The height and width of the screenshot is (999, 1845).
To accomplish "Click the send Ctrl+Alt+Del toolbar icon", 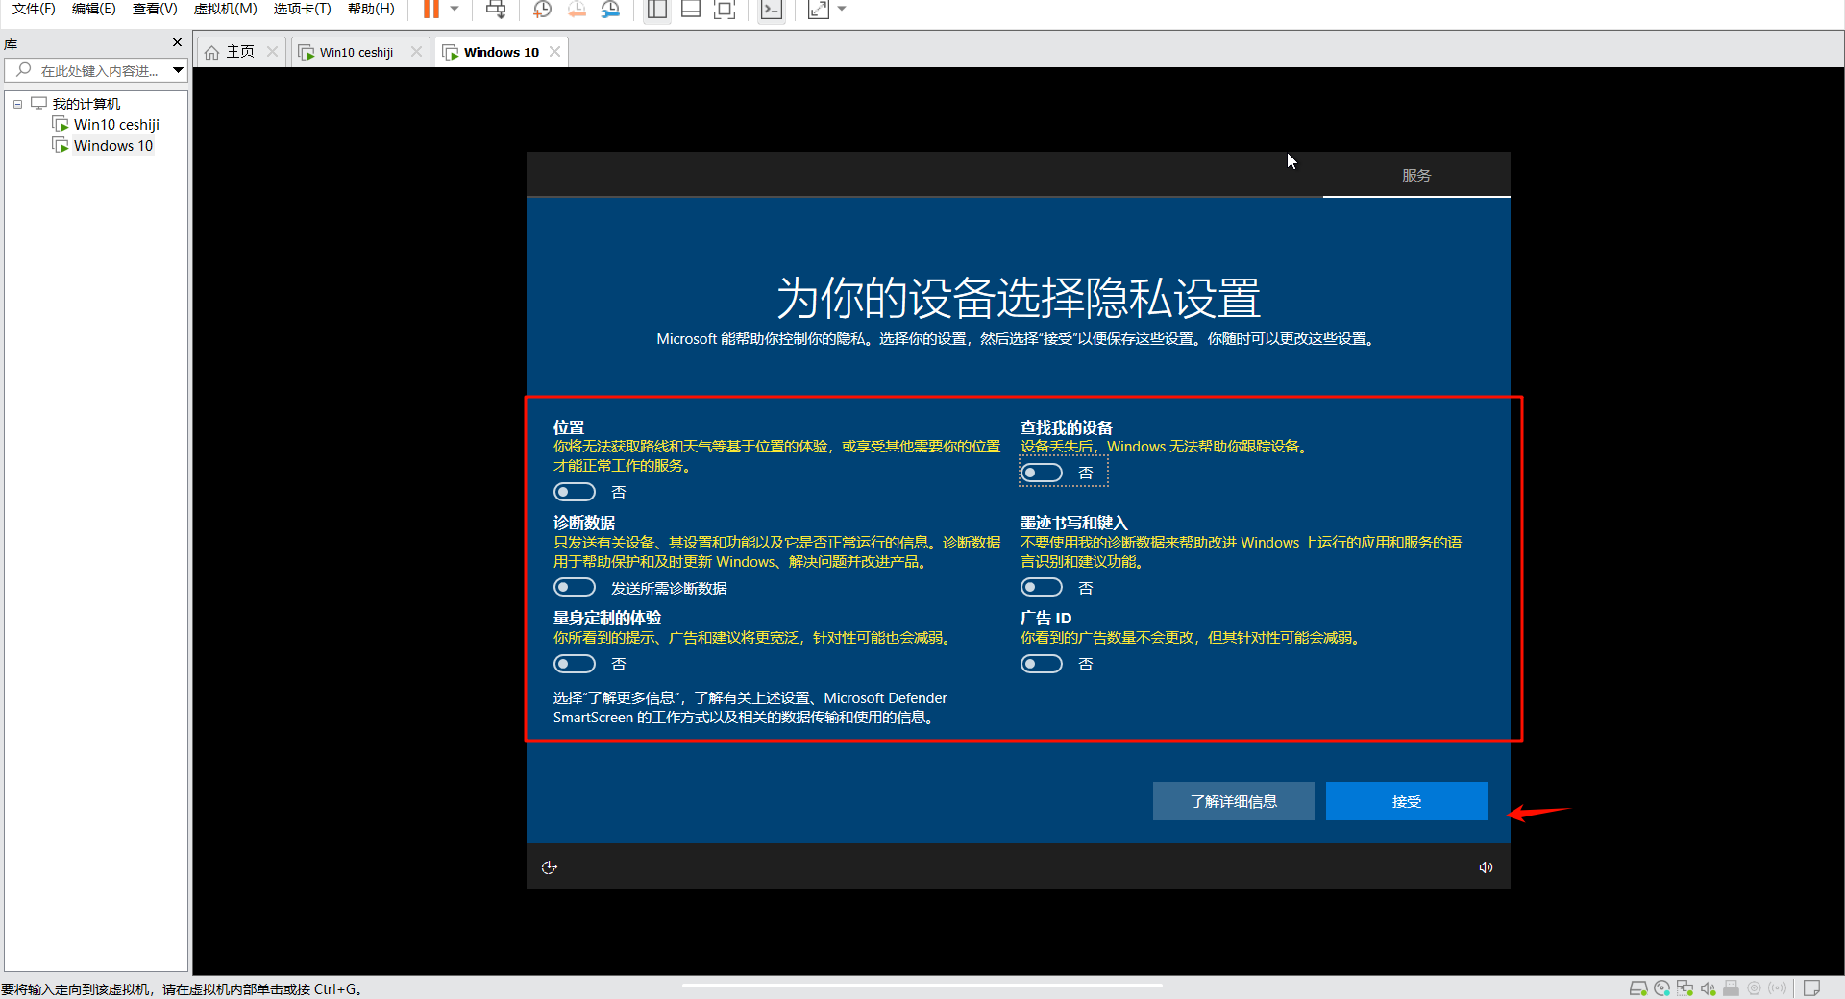I will 496,10.
